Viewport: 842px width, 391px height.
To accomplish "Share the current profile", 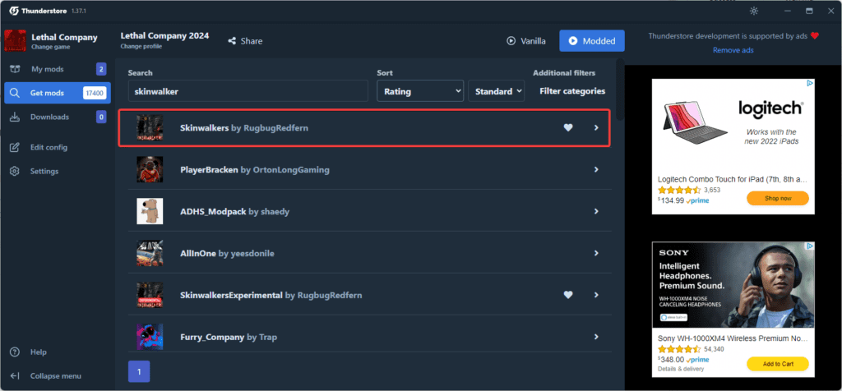I will [x=245, y=41].
